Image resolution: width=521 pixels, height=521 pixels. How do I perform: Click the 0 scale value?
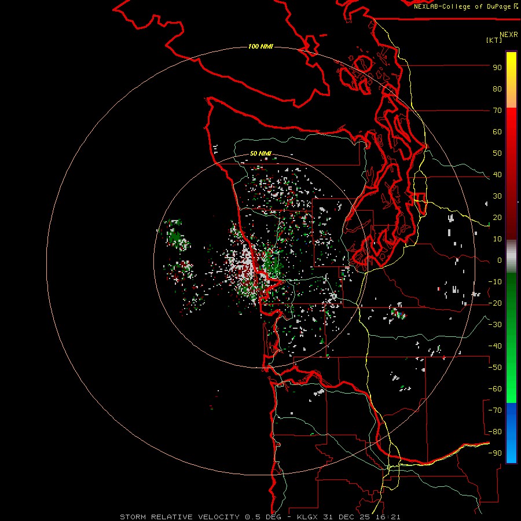pyautogui.click(x=500, y=260)
